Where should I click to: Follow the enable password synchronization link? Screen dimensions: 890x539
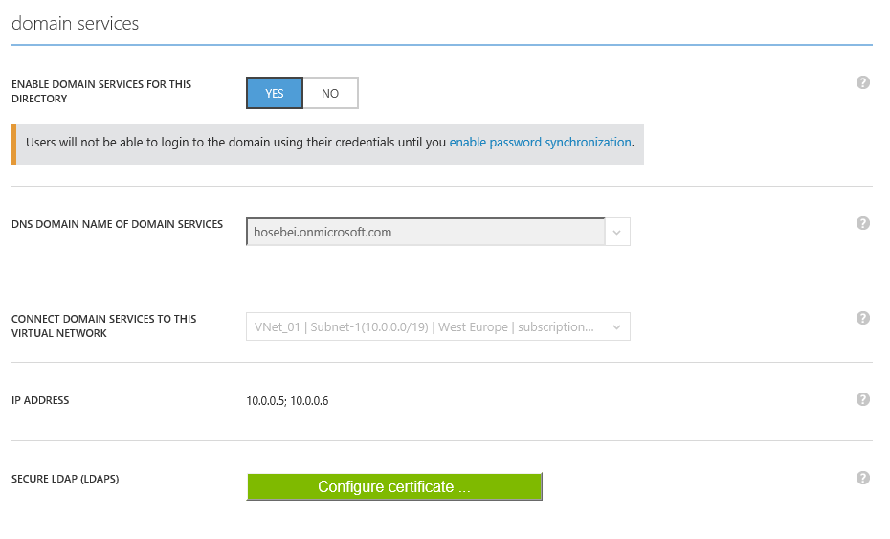click(541, 142)
